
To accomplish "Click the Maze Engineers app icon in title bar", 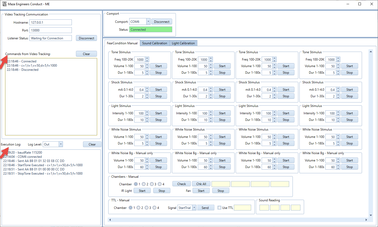I will pyautogui.click(x=4, y=4).
